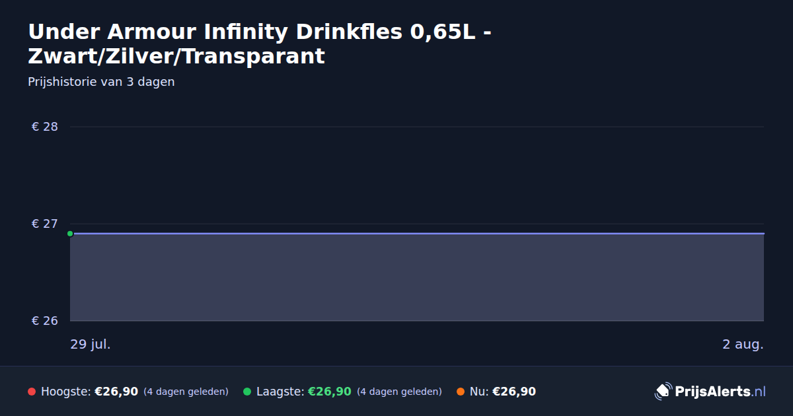Click the PrijsAlerts tag logo icon
The width and height of the screenshot is (793, 416).
(663, 392)
